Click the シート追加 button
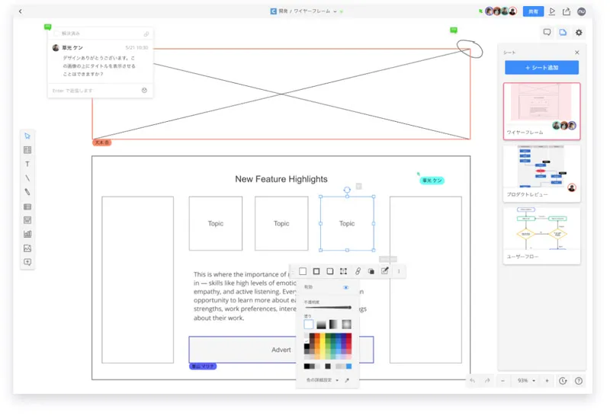The image size is (610, 419). (541, 68)
